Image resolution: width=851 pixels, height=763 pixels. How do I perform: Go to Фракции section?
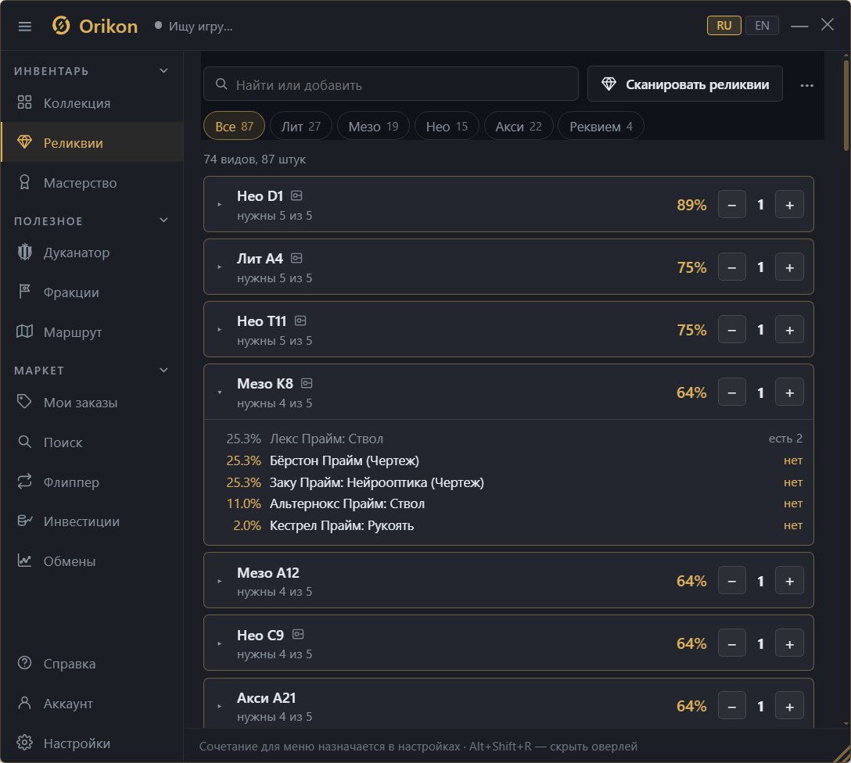pos(92,292)
